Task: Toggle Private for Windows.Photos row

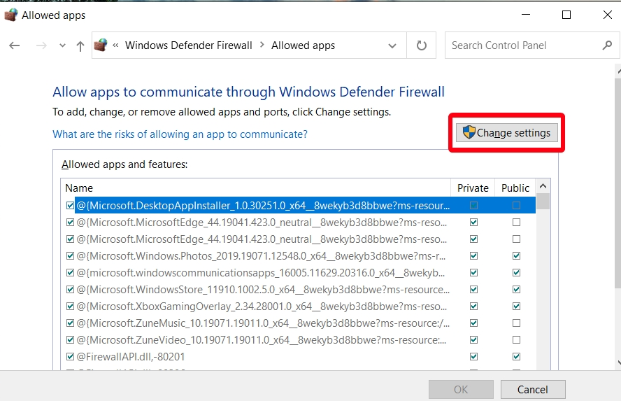Action: click(x=473, y=256)
